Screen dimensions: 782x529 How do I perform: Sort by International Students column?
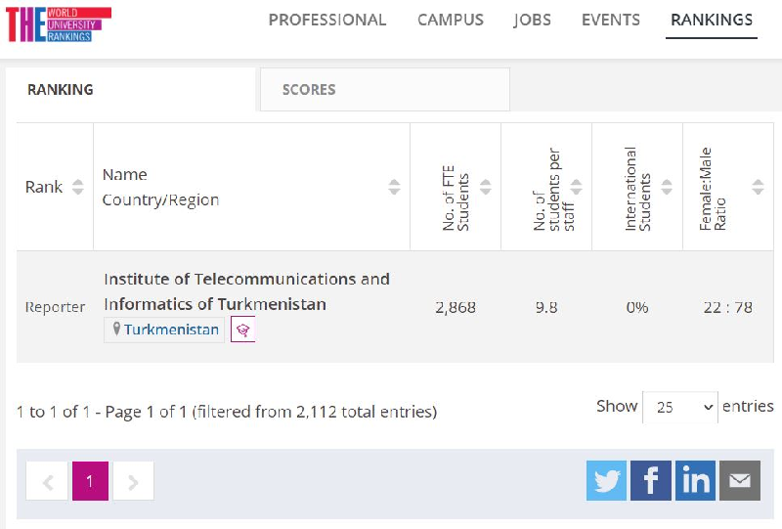(x=667, y=187)
